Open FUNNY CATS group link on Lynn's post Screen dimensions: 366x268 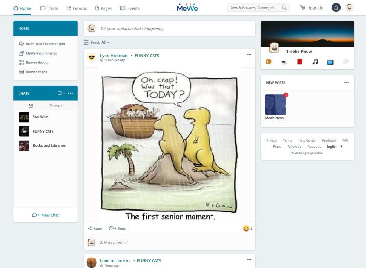pos(147,56)
